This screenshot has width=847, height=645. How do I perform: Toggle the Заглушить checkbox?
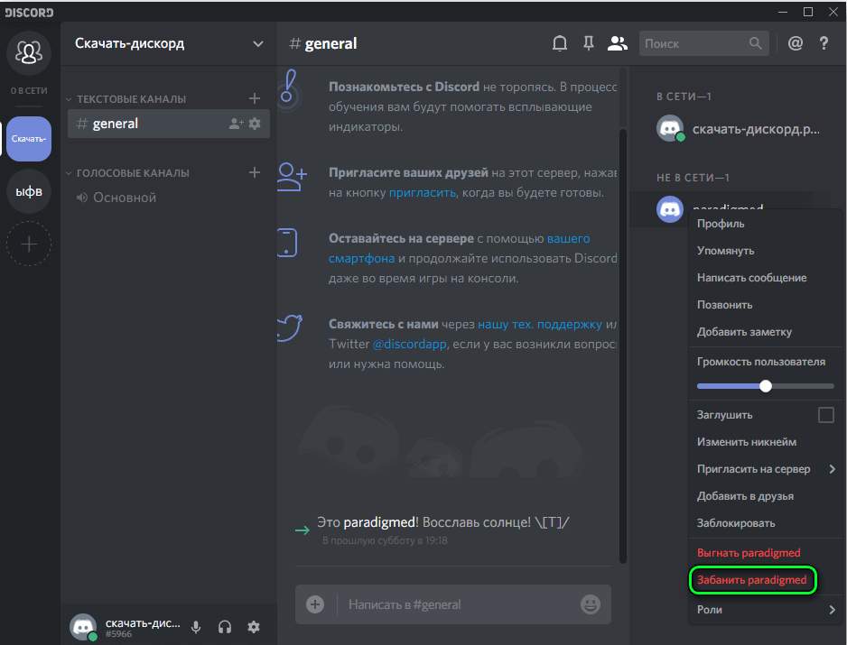[x=826, y=415]
